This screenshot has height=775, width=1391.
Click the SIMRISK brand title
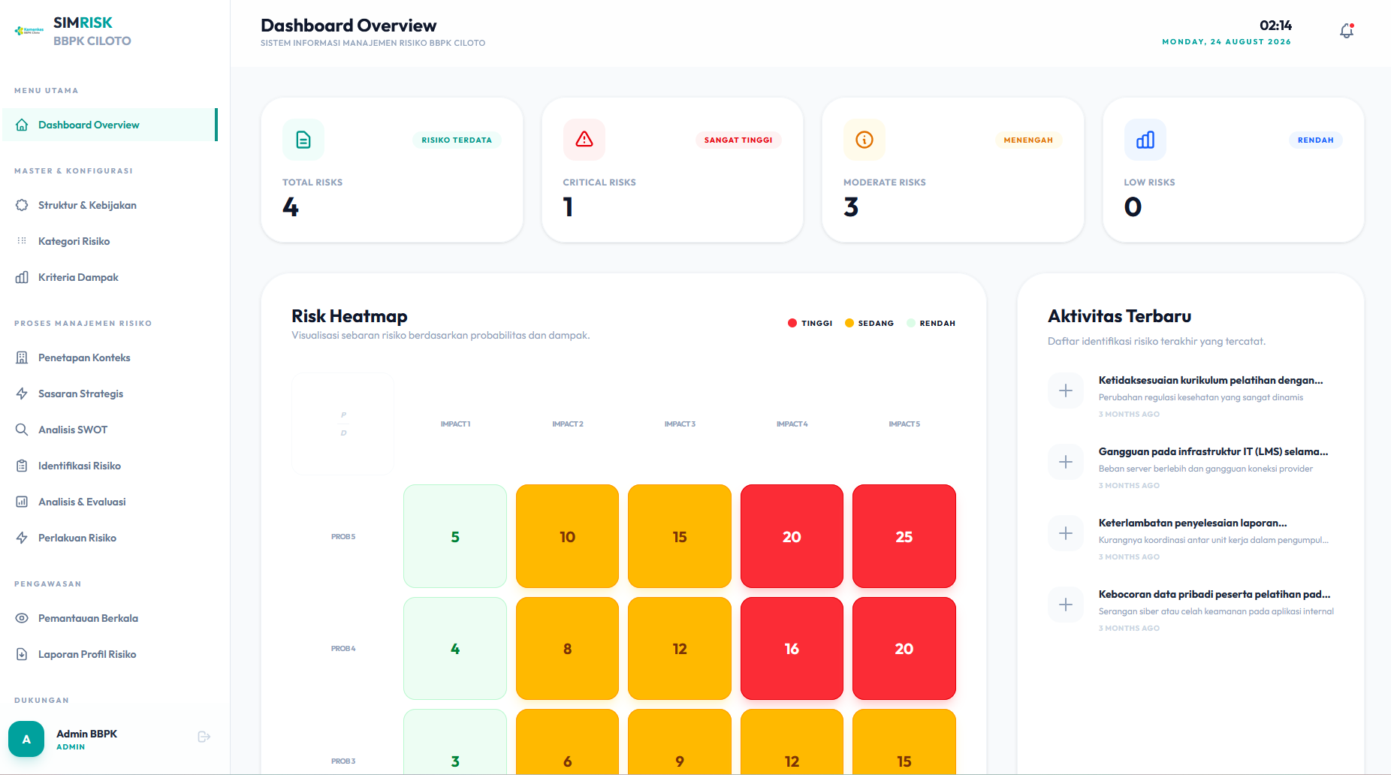[x=83, y=23]
